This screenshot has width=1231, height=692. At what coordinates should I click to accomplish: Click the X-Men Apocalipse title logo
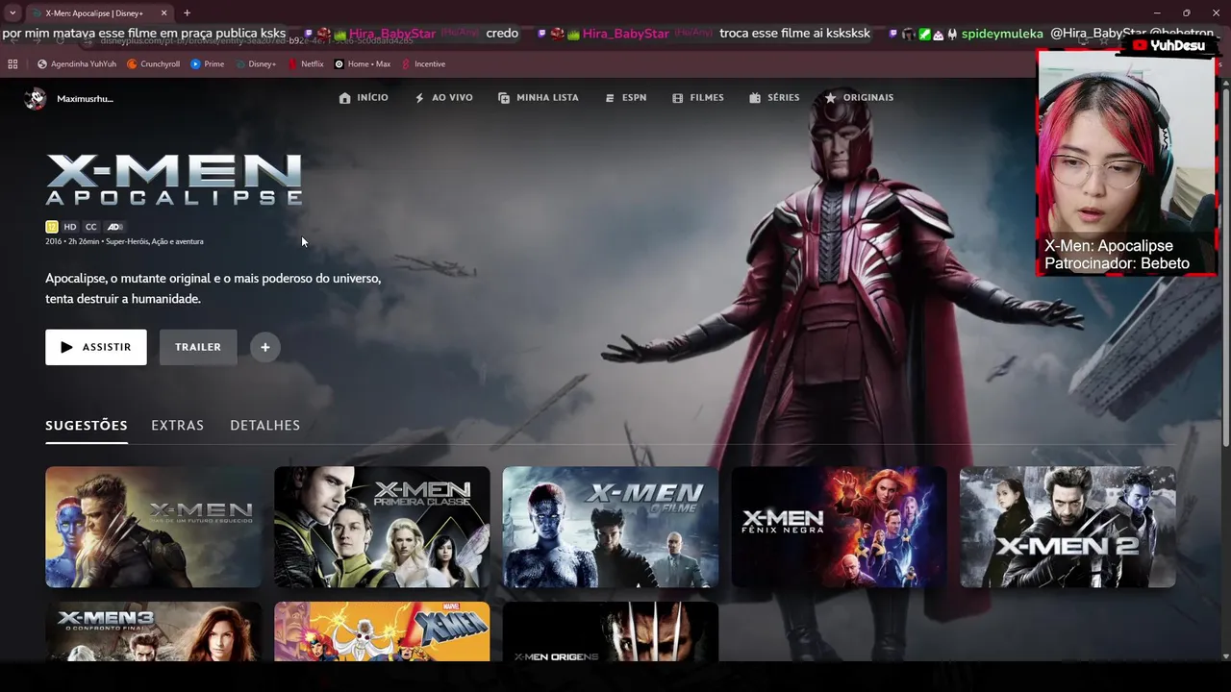point(174,180)
